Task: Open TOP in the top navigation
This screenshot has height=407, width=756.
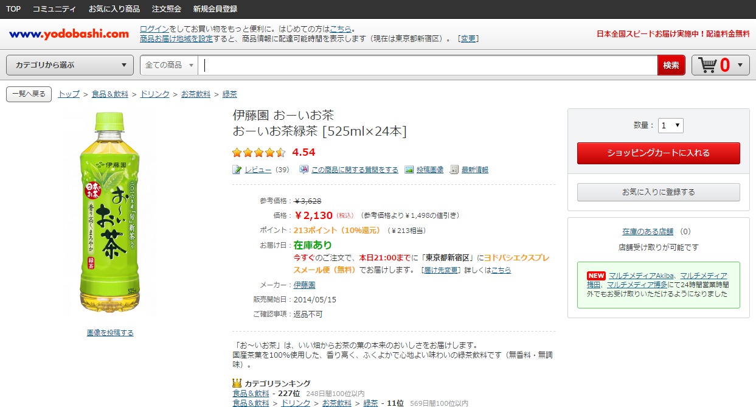Action: (x=13, y=9)
